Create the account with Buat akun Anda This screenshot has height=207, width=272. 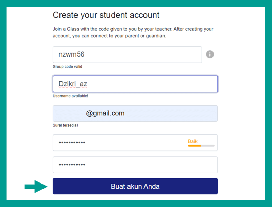135,186
